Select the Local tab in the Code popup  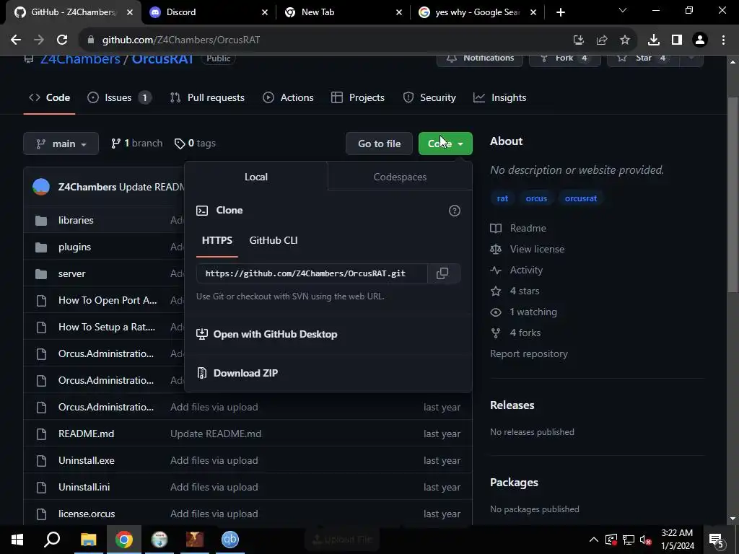pos(256,177)
